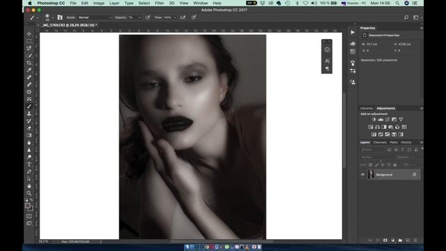Switch to the Libraries tab
Viewport: 446px width, 251px height.
(367, 109)
